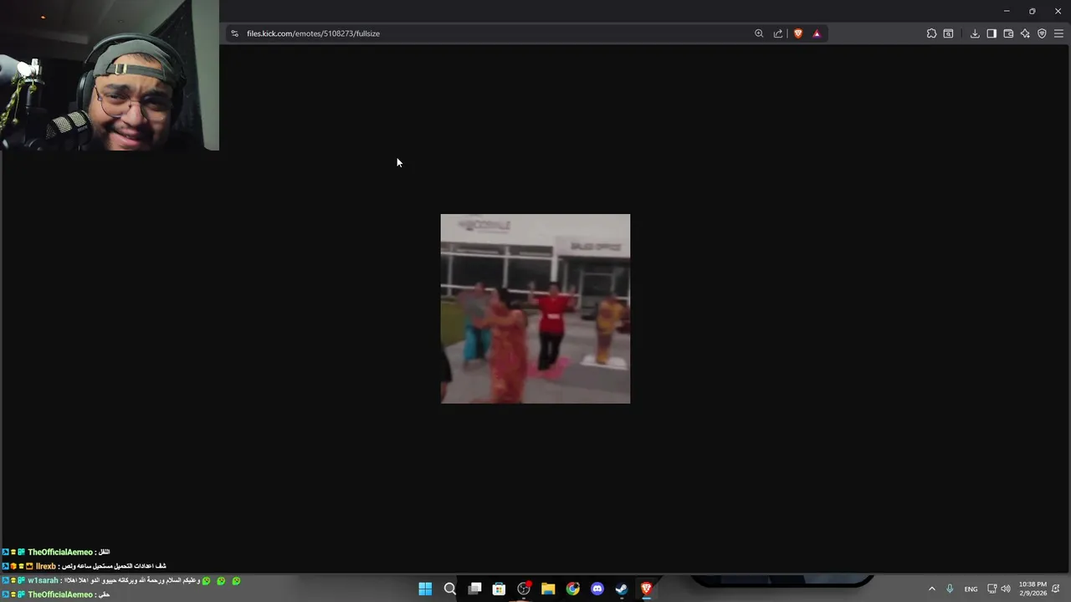This screenshot has width=1071, height=602.
Task: Click the microphone tray icon
Action: 950,589
